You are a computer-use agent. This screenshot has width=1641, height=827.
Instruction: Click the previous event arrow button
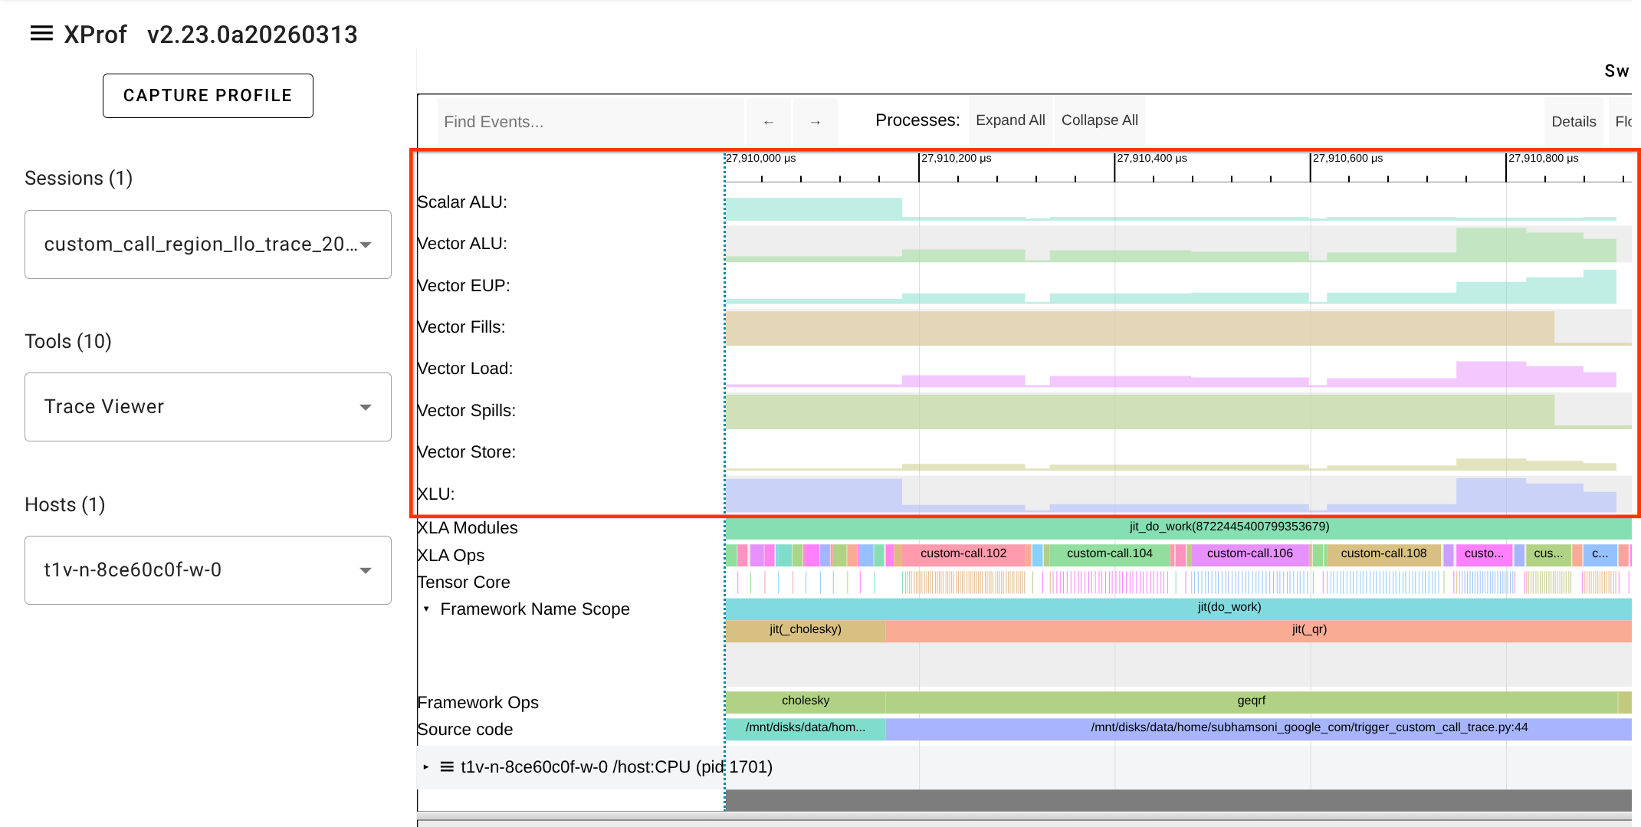coord(768,122)
